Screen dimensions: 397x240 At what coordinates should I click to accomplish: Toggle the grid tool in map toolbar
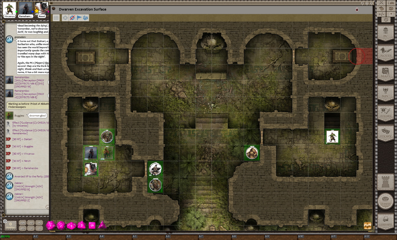[x=56, y=18]
